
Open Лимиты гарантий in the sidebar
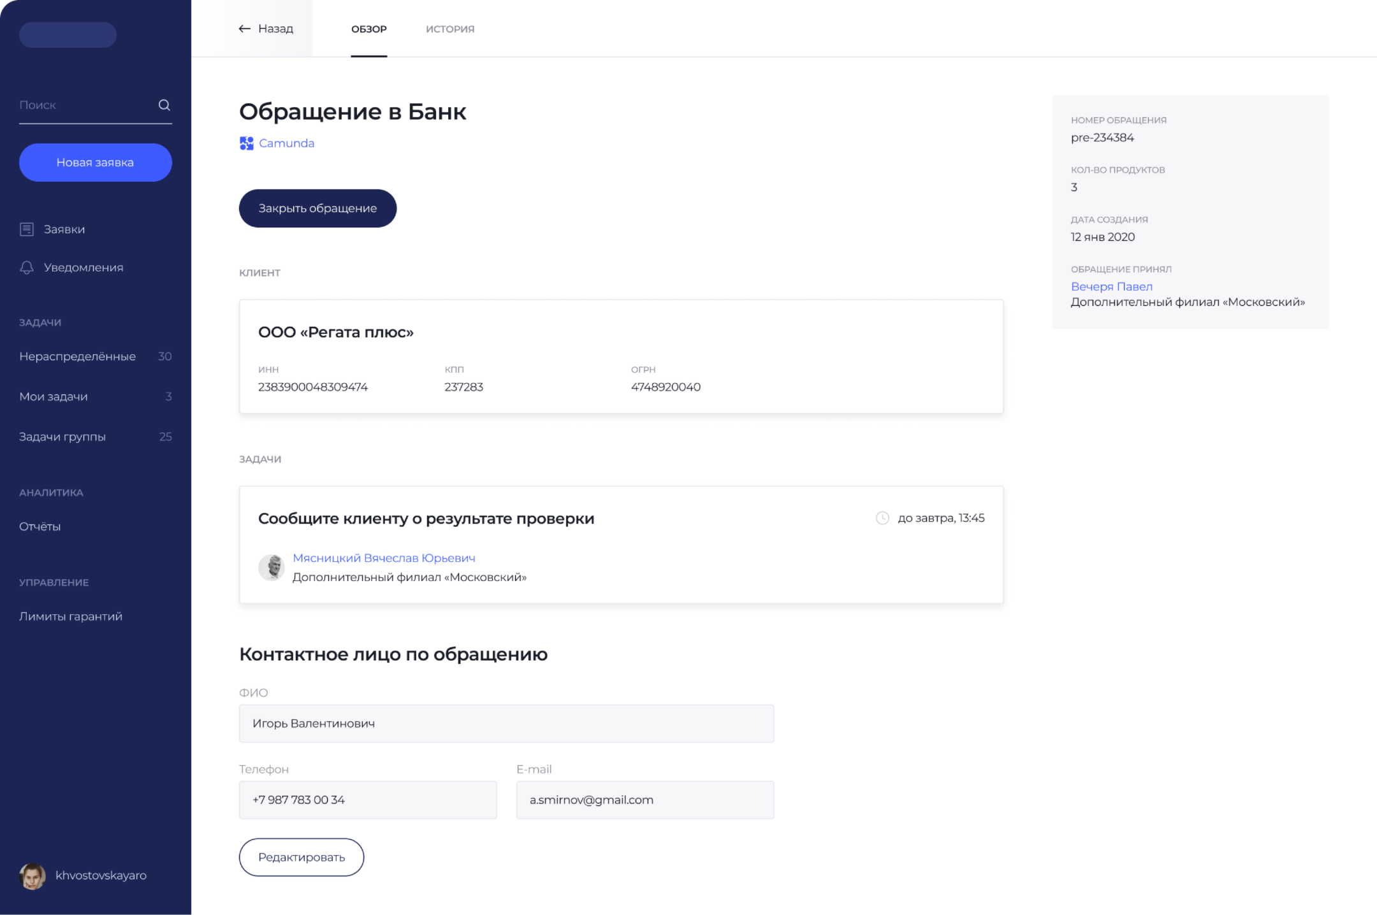[x=71, y=616]
